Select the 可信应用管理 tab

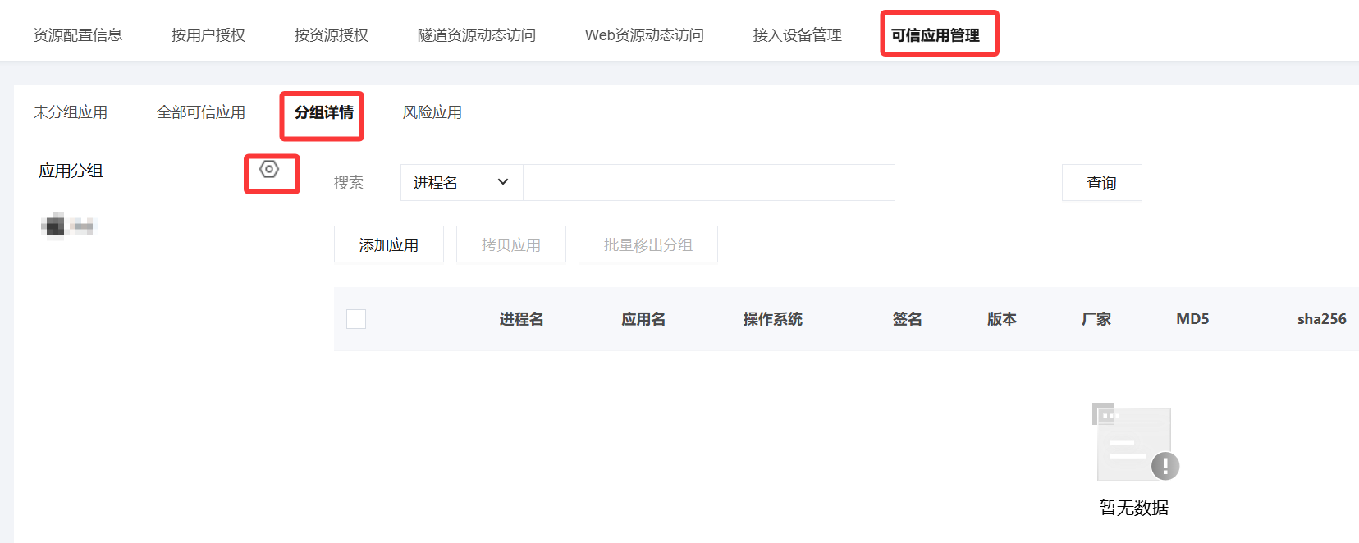(x=936, y=35)
